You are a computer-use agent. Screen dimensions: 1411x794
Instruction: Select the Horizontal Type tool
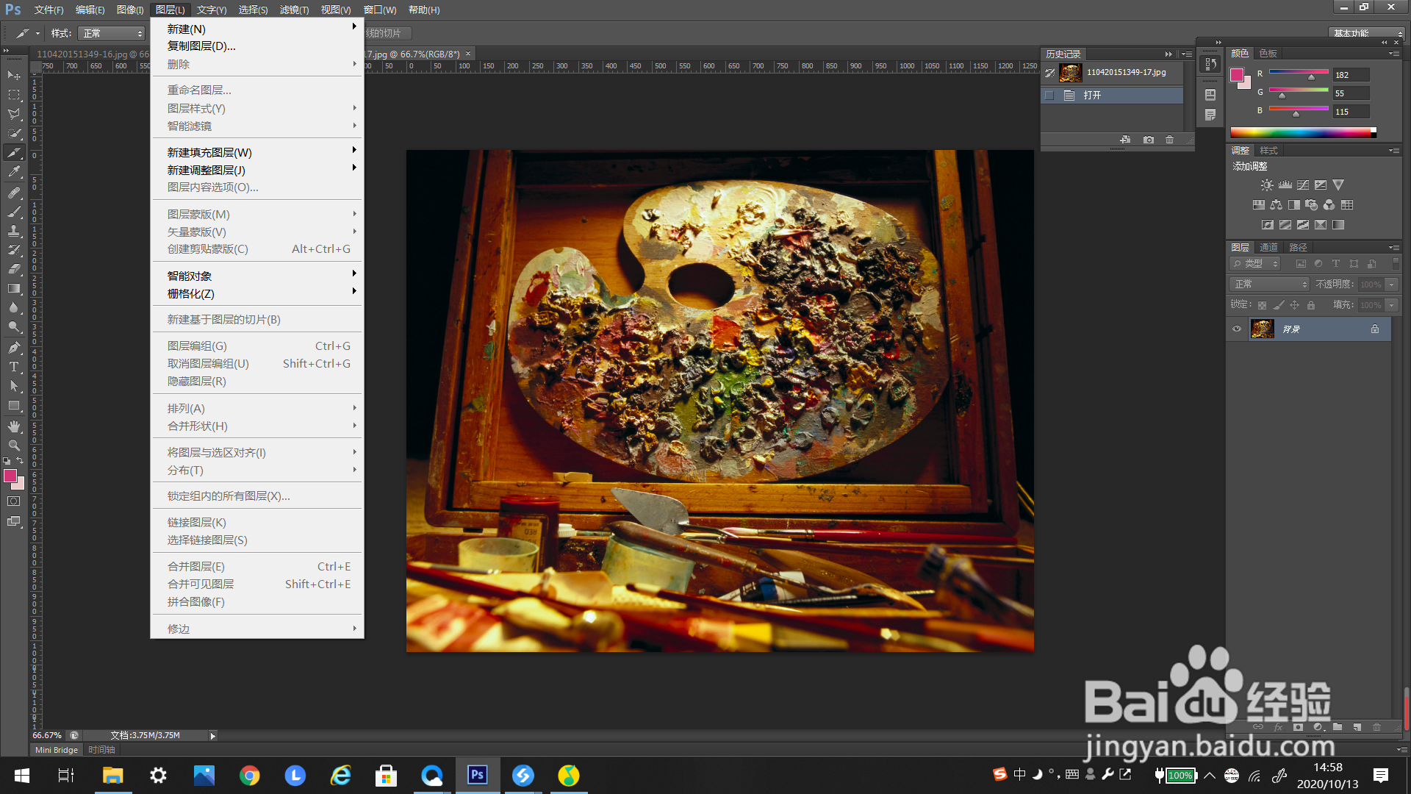pos(14,367)
